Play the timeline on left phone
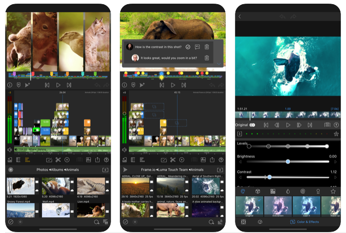This screenshot has width=346, height=233. 58,85
